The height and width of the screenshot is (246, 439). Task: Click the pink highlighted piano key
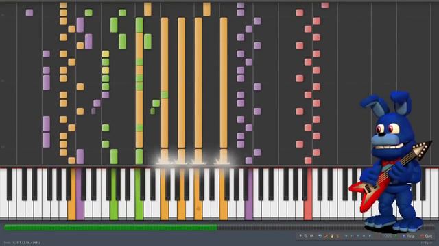point(308,194)
